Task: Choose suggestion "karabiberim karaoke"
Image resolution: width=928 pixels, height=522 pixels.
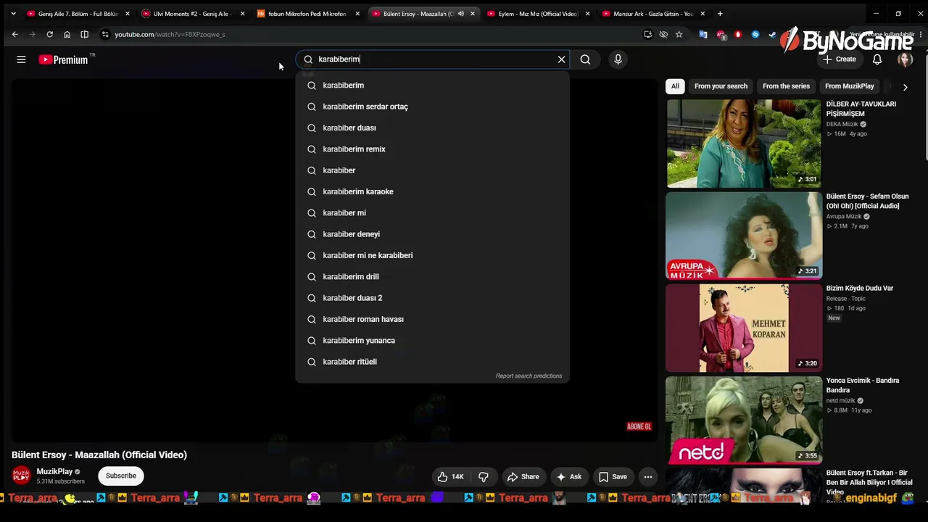Action: (432, 191)
